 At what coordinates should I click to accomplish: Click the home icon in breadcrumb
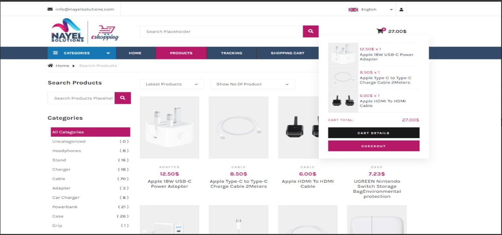pyautogui.click(x=50, y=65)
